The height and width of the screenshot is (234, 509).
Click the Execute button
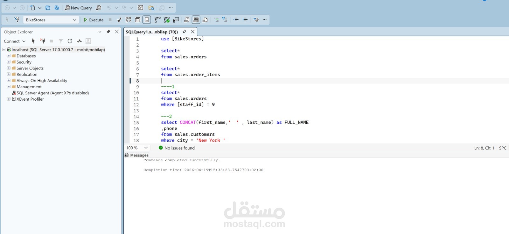click(x=94, y=20)
